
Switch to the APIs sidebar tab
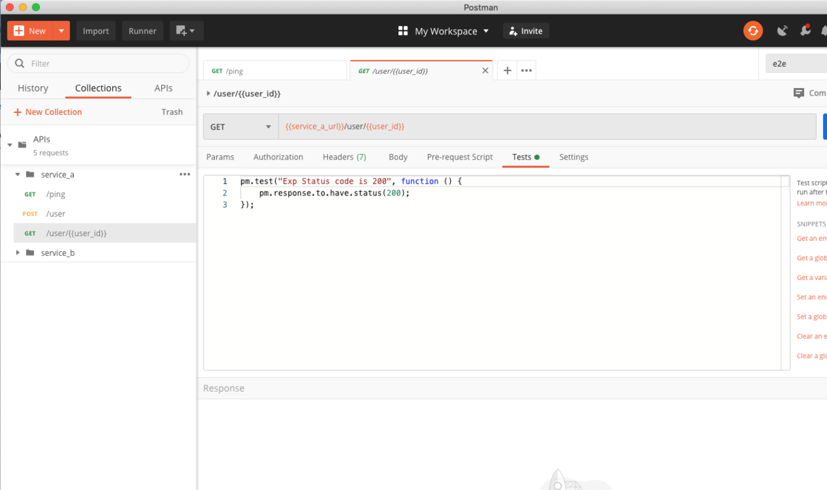[x=163, y=88]
